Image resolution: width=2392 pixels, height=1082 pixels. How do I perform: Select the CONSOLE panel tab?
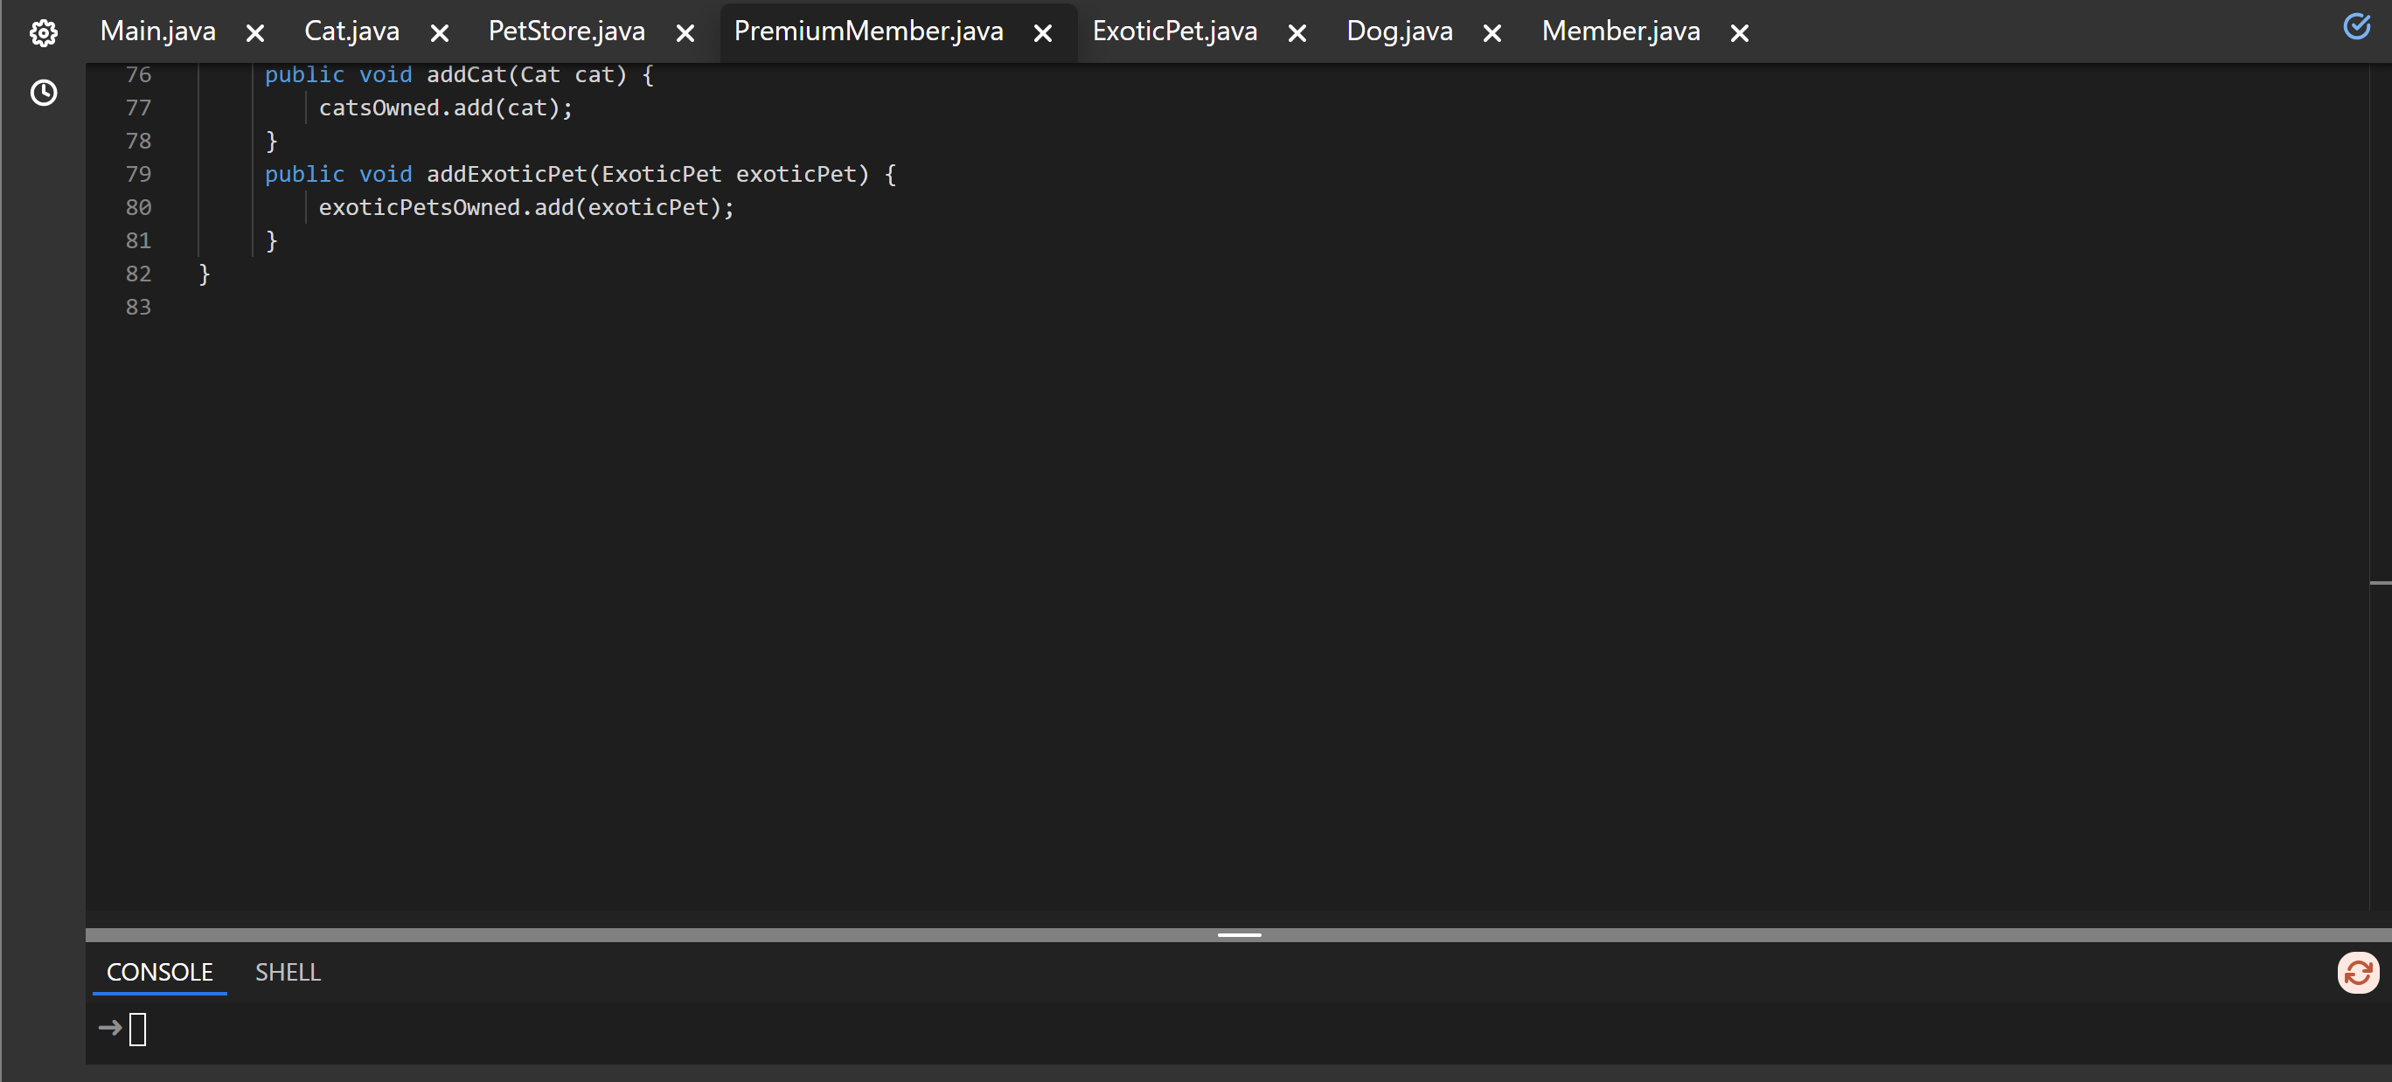(160, 972)
